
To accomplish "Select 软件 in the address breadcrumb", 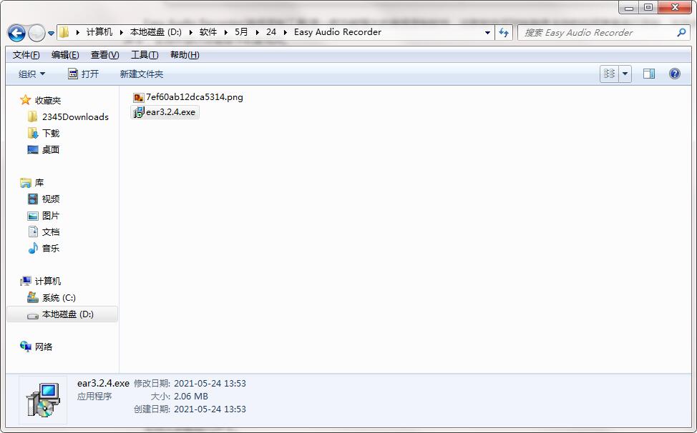I will [208, 32].
